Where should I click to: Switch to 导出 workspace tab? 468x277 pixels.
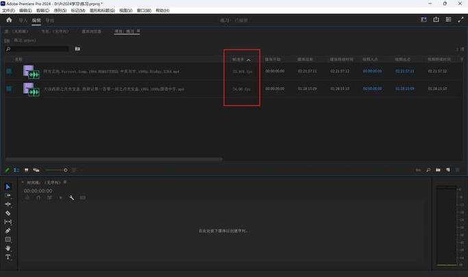click(50, 21)
